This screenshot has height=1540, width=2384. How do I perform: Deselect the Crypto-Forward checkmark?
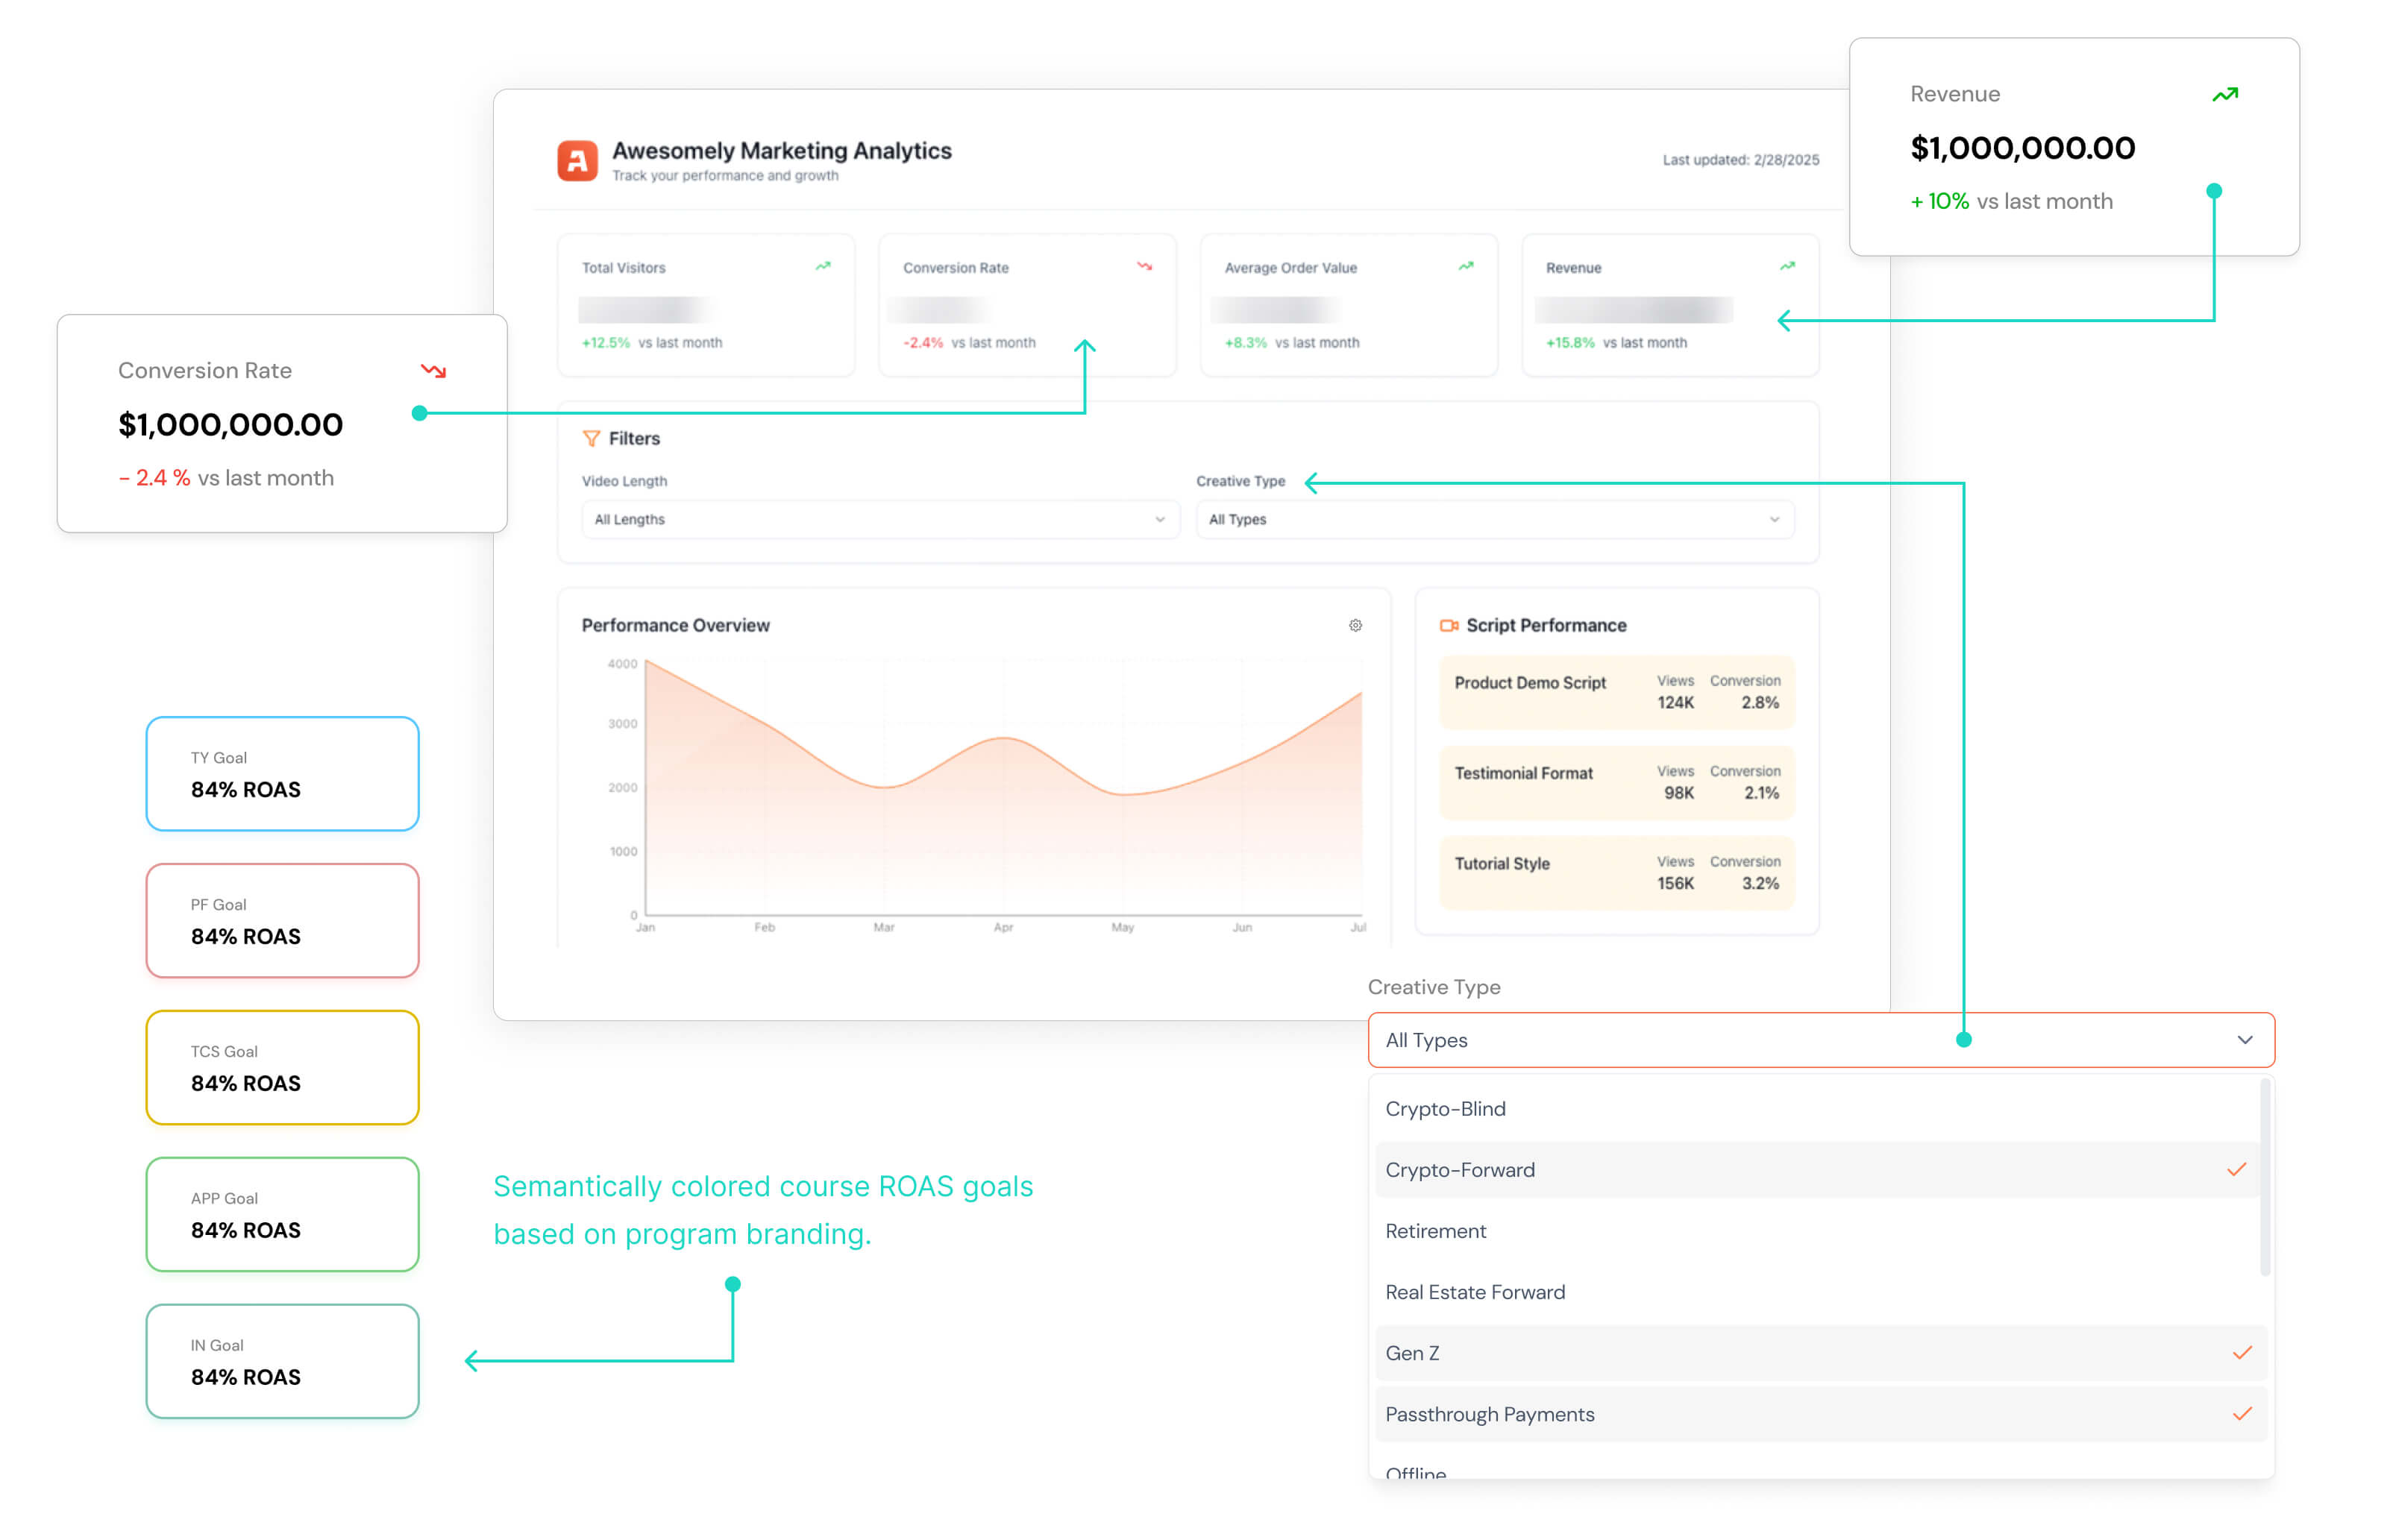click(x=2237, y=1169)
